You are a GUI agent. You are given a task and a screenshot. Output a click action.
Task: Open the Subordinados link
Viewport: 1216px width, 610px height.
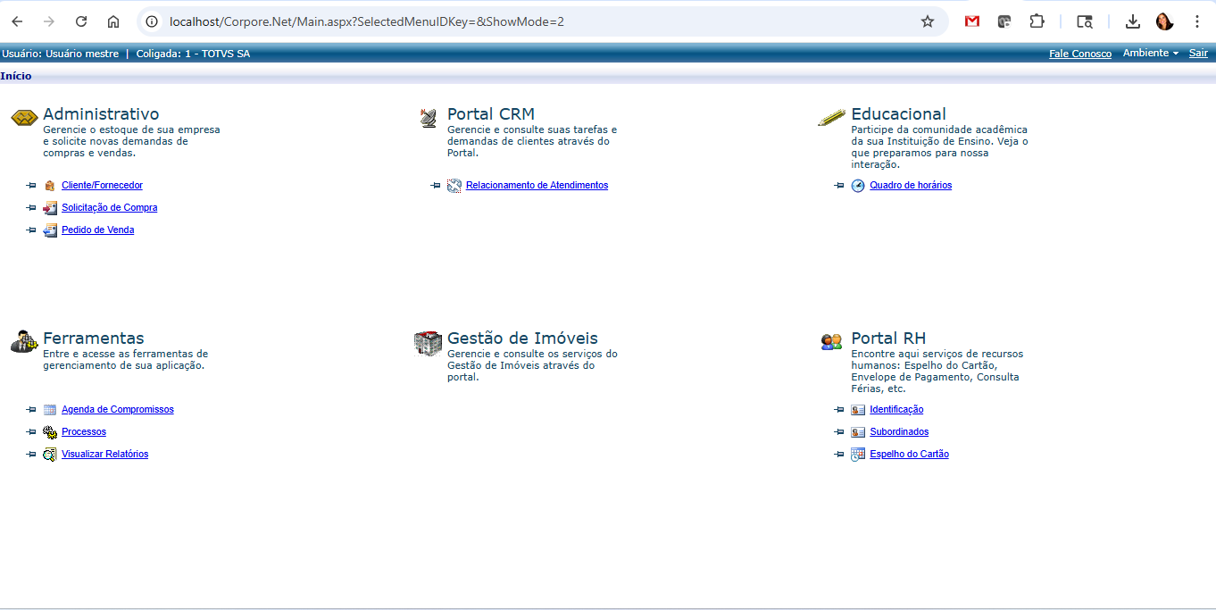(x=899, y=432)
